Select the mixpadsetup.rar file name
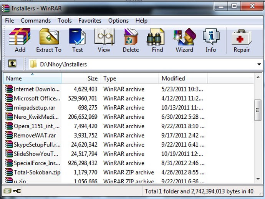The height and width of the screenshot is (199, 265). coord(35,108)
